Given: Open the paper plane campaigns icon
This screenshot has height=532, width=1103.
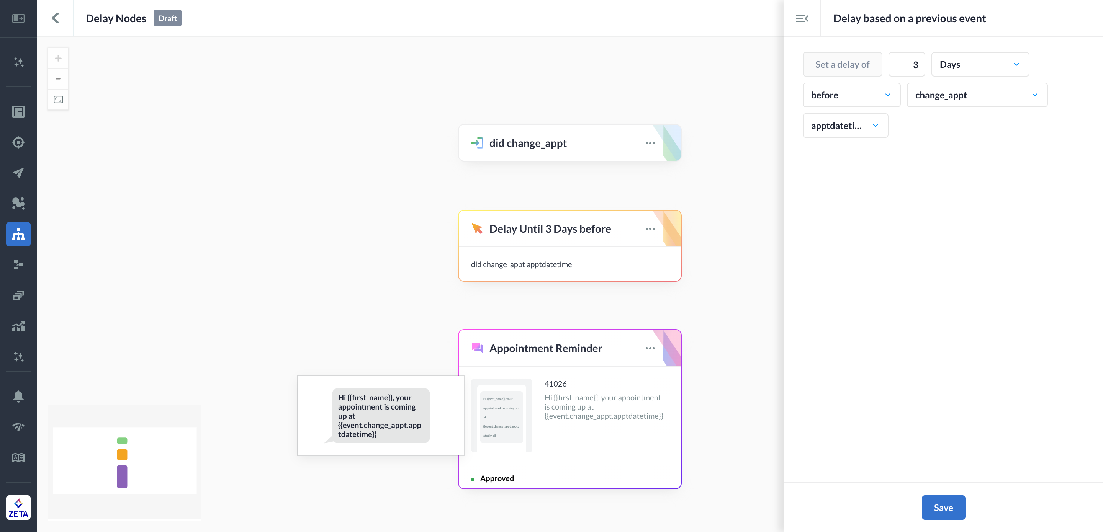Looking at the screenshot, I should point(18,173).
